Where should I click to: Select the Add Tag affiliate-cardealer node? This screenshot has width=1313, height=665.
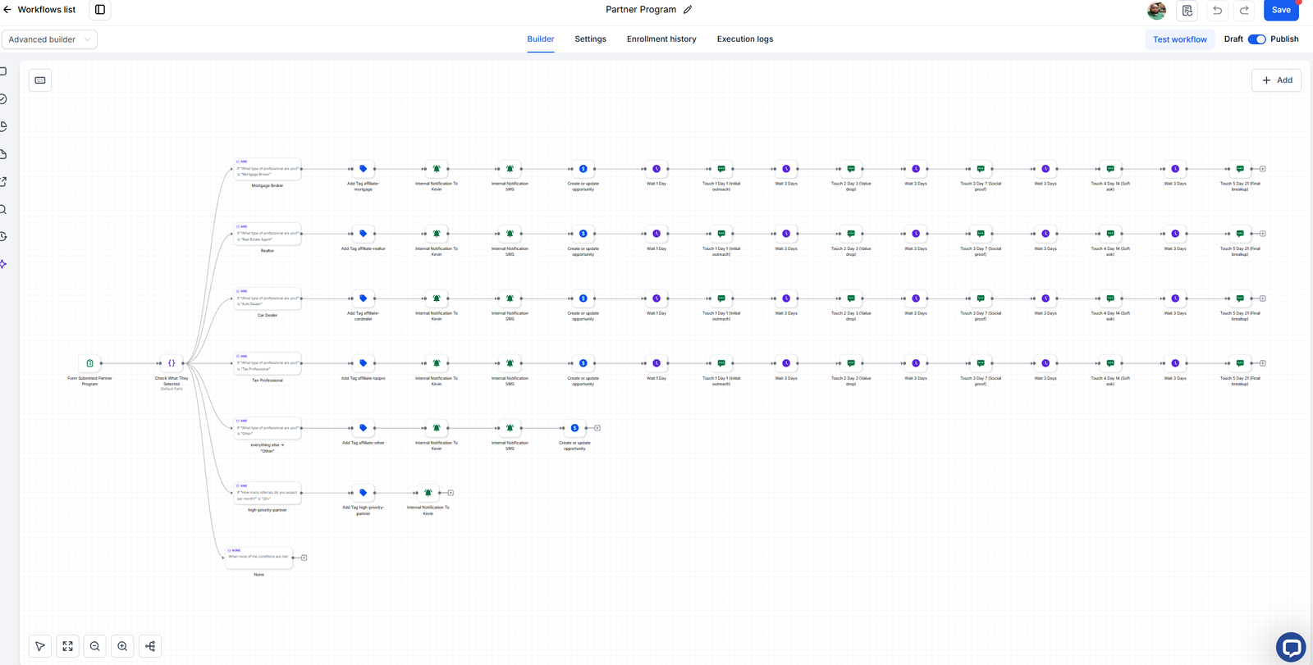pos(364,298)
